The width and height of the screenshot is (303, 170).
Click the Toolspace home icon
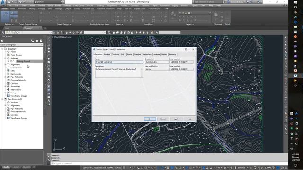[x=2, y=41]
